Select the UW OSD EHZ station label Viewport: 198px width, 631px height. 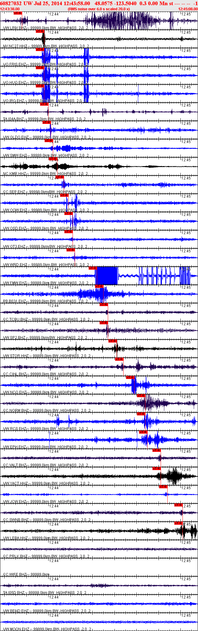(x=15, y=228)
